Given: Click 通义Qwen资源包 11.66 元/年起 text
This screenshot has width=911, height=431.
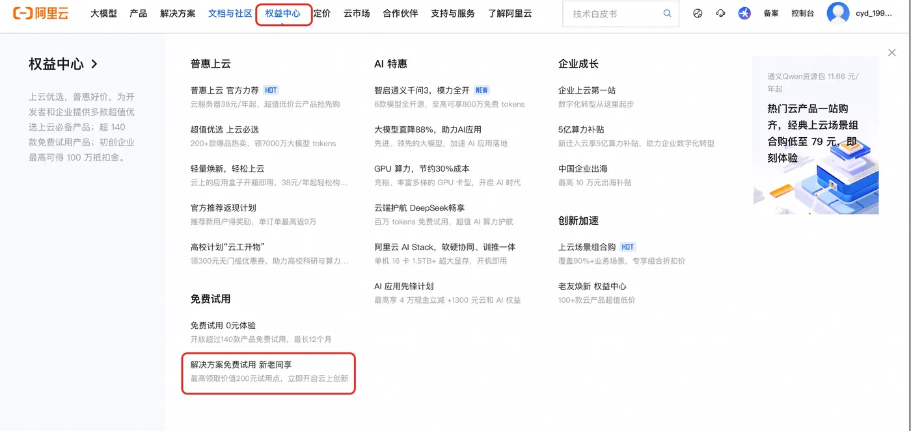Looking at the screenshot, I should [x=813, y=83].
